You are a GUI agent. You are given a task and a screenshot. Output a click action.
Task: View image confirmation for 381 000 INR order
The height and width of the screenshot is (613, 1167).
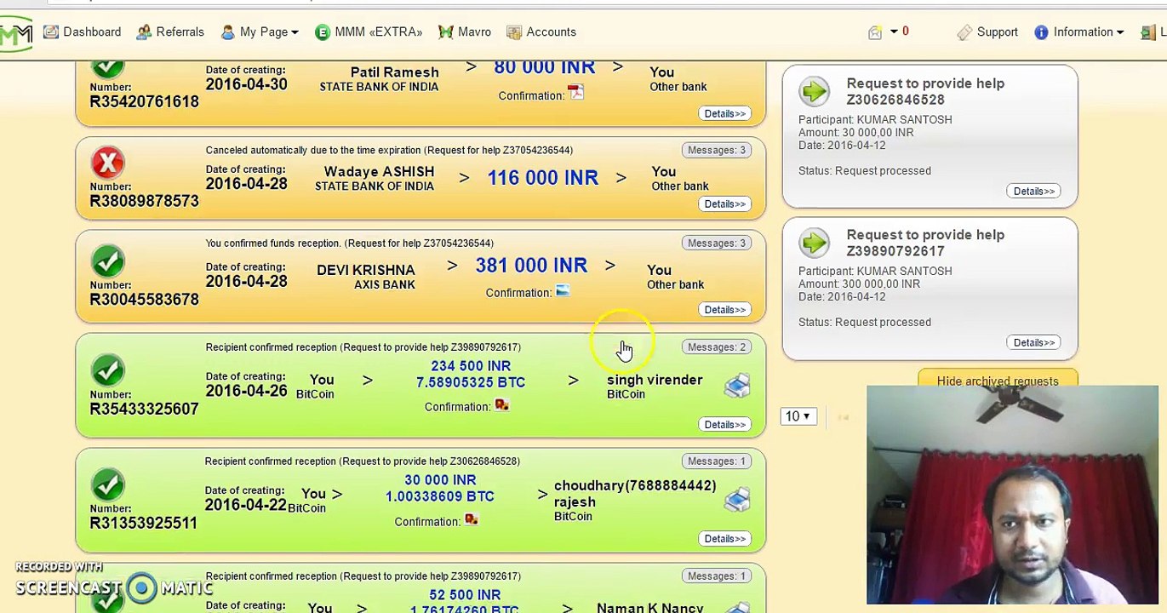(x=562, y=291)
